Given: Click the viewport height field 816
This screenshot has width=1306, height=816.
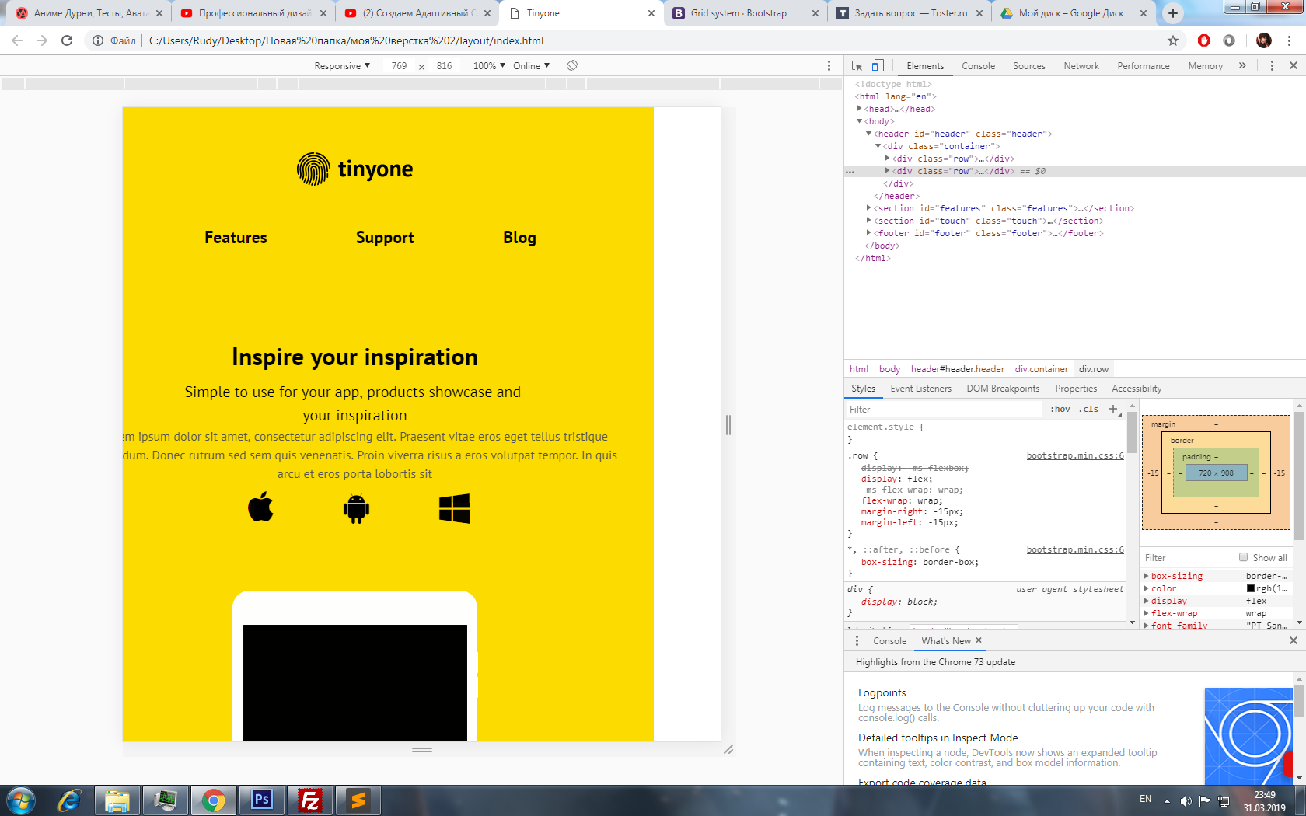Looking at the screenshot, I should [x=444, y=66].
